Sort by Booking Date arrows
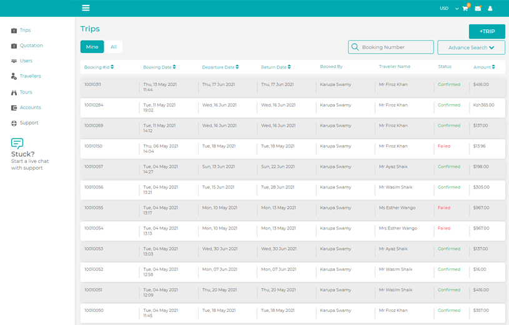 pos(174,67)
